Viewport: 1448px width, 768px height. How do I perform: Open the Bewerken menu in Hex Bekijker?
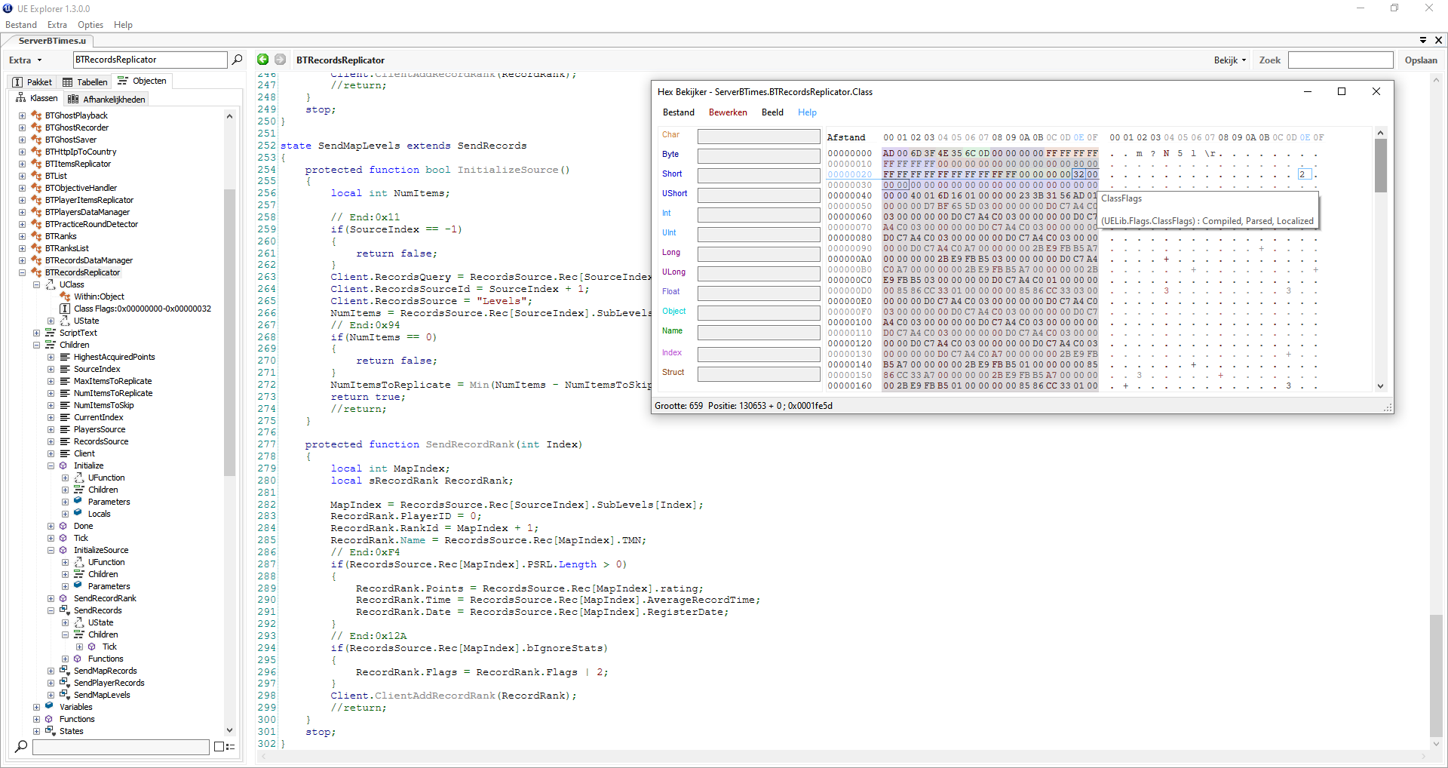pos(727,112)
